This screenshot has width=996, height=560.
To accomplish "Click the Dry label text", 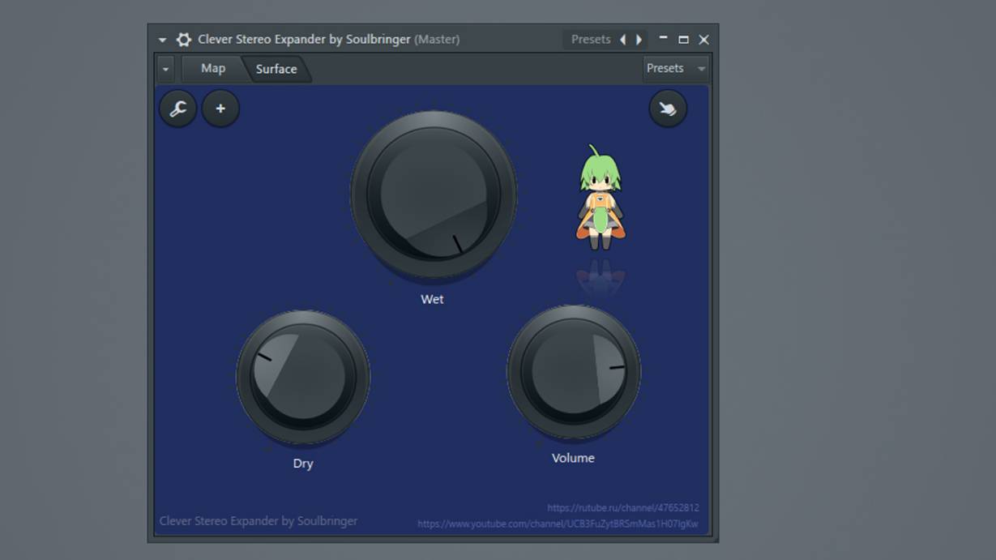I will 303,464.
